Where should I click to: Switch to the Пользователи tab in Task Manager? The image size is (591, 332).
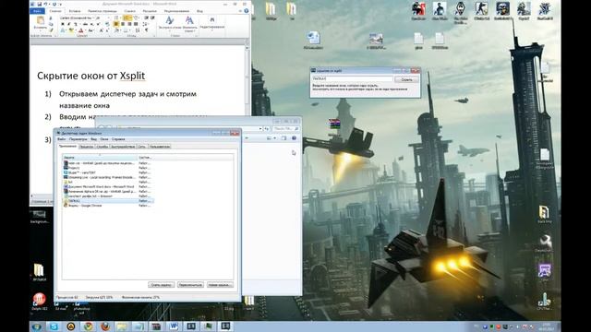pyautogui.click(x=160, y=147)
